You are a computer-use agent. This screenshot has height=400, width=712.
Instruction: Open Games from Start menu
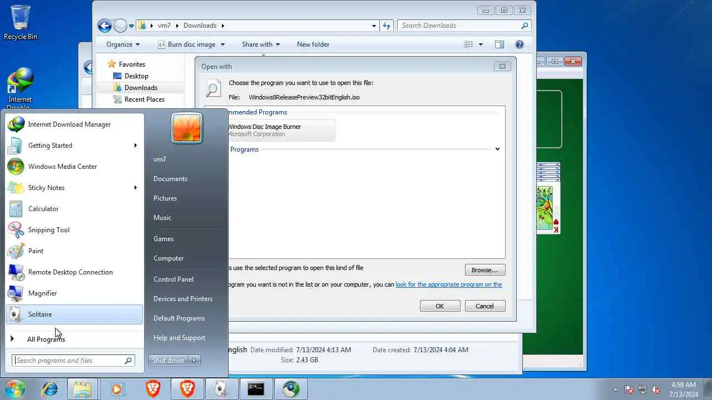tap(164, 239)
